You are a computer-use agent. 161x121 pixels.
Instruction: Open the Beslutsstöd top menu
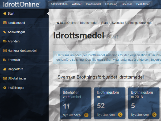(143, 4)
